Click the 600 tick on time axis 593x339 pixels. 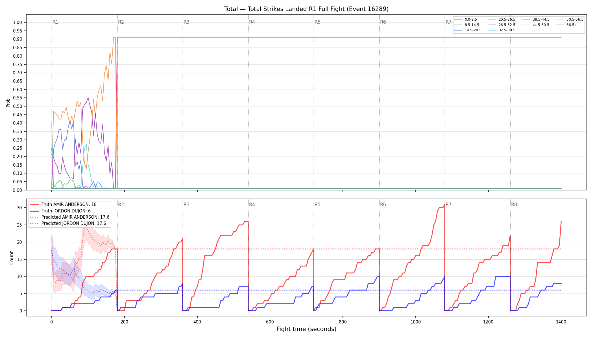pos(270,322)
